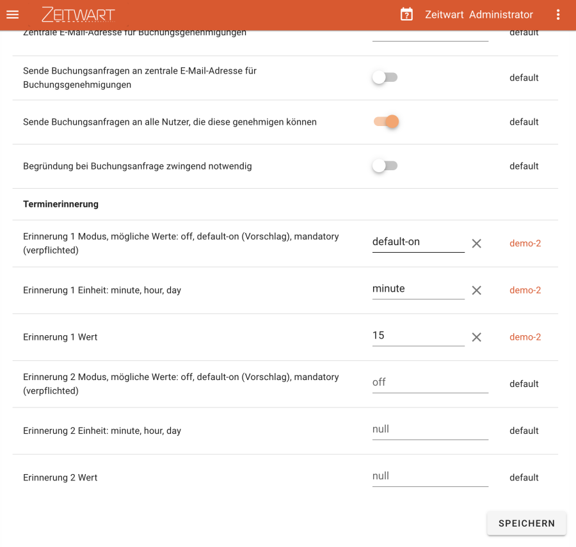Edit the Erinnerung 1 Einheit field
Viewport: 576px width, 547px height.
[x=418, y=289]
